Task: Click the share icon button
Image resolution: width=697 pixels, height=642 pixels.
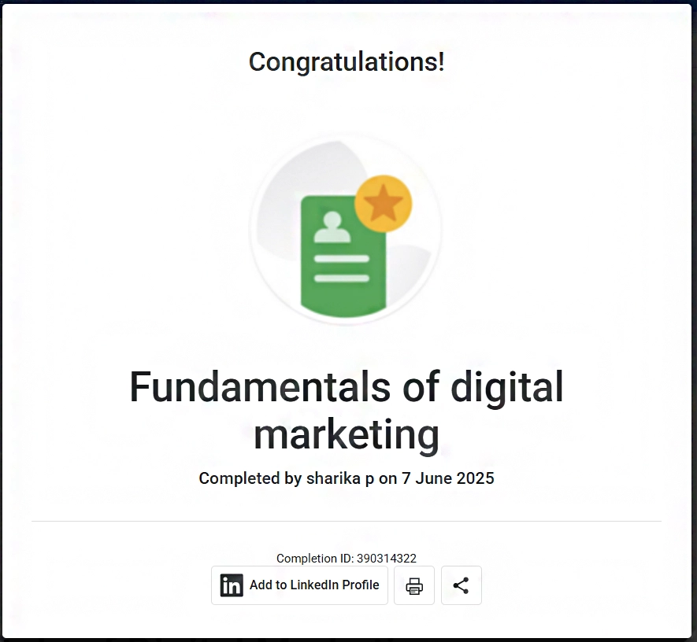Action: (x=462, y=585)
